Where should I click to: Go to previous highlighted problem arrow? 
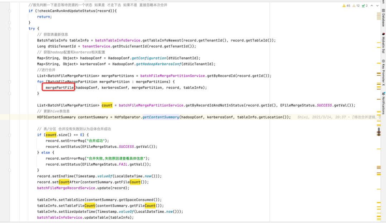click(x=372, y=6)
